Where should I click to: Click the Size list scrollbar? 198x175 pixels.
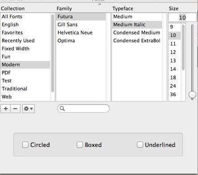(x=183, y=47)
